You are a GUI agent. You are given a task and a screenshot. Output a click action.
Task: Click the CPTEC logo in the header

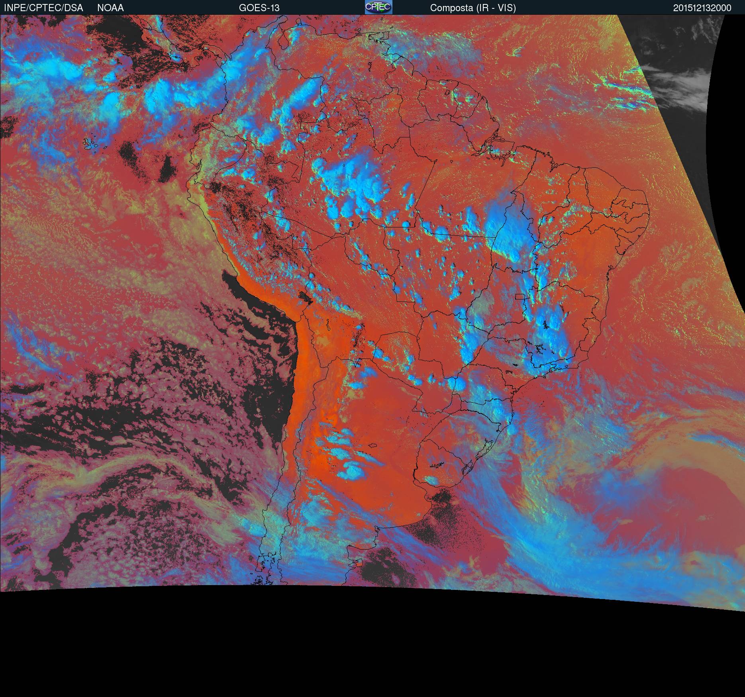point(378,7)
